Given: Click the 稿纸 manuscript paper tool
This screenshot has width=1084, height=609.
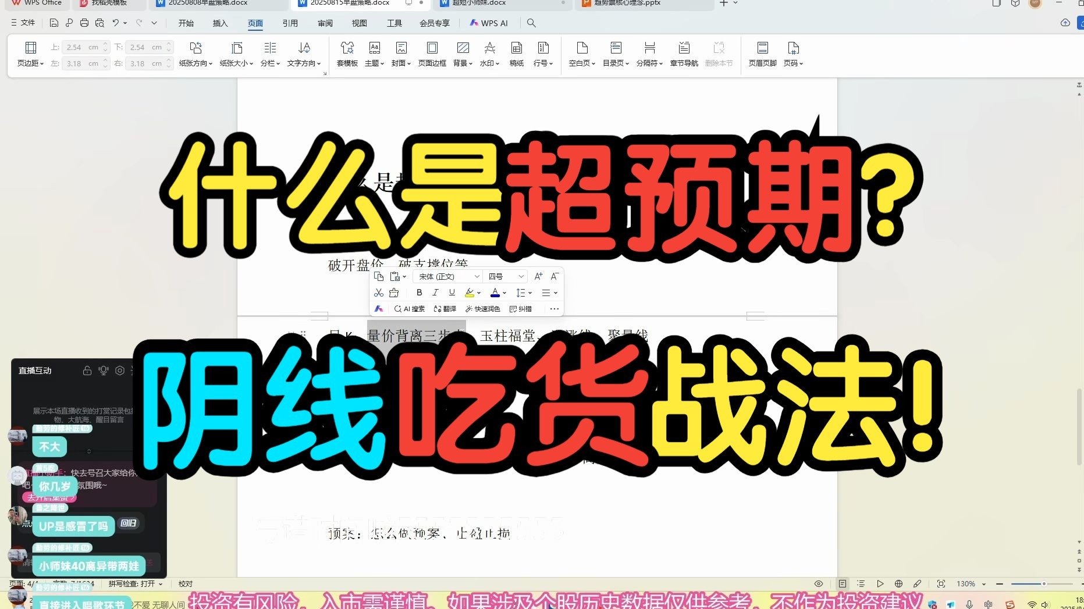Looking at the screenshot, I should coord(517,54).
